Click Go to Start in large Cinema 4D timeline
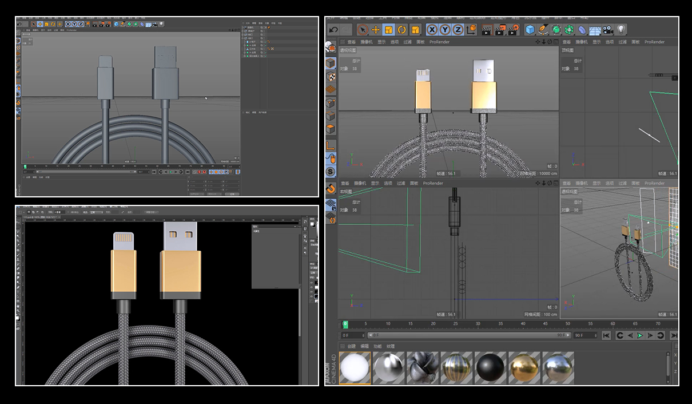692x404 pixels. coord(606,335)
